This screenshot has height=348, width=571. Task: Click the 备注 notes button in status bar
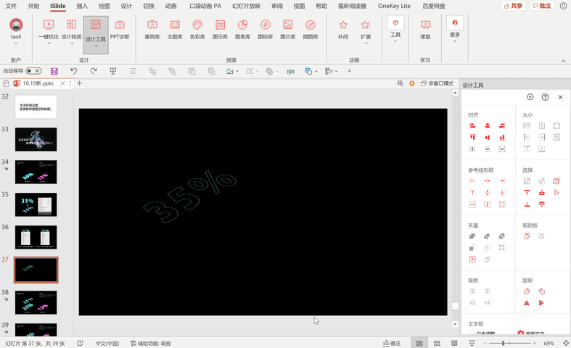coord(392,343)
